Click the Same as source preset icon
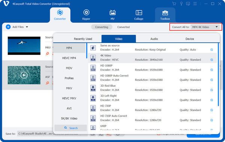Viewport: 225px width, 142px height. 93,48
